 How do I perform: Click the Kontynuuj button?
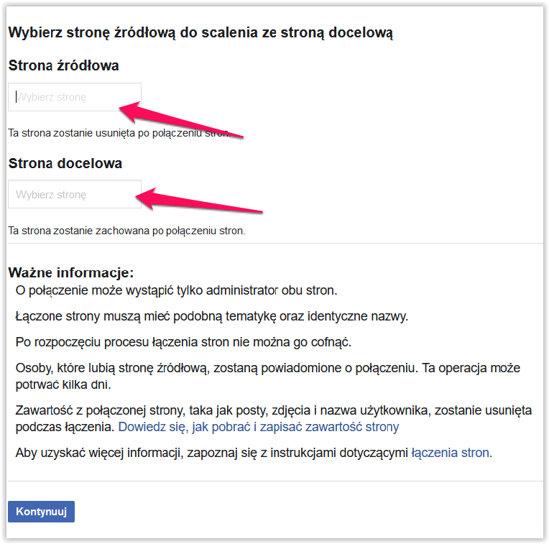point(41,512)
